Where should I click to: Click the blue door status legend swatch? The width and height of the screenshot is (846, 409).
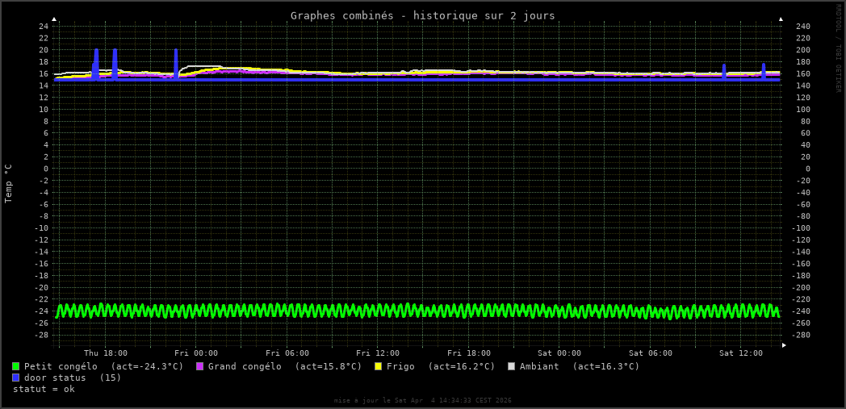(x=15, y=378)
